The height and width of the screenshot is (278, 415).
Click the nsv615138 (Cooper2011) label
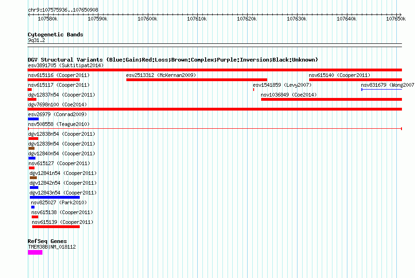[62, 212]
